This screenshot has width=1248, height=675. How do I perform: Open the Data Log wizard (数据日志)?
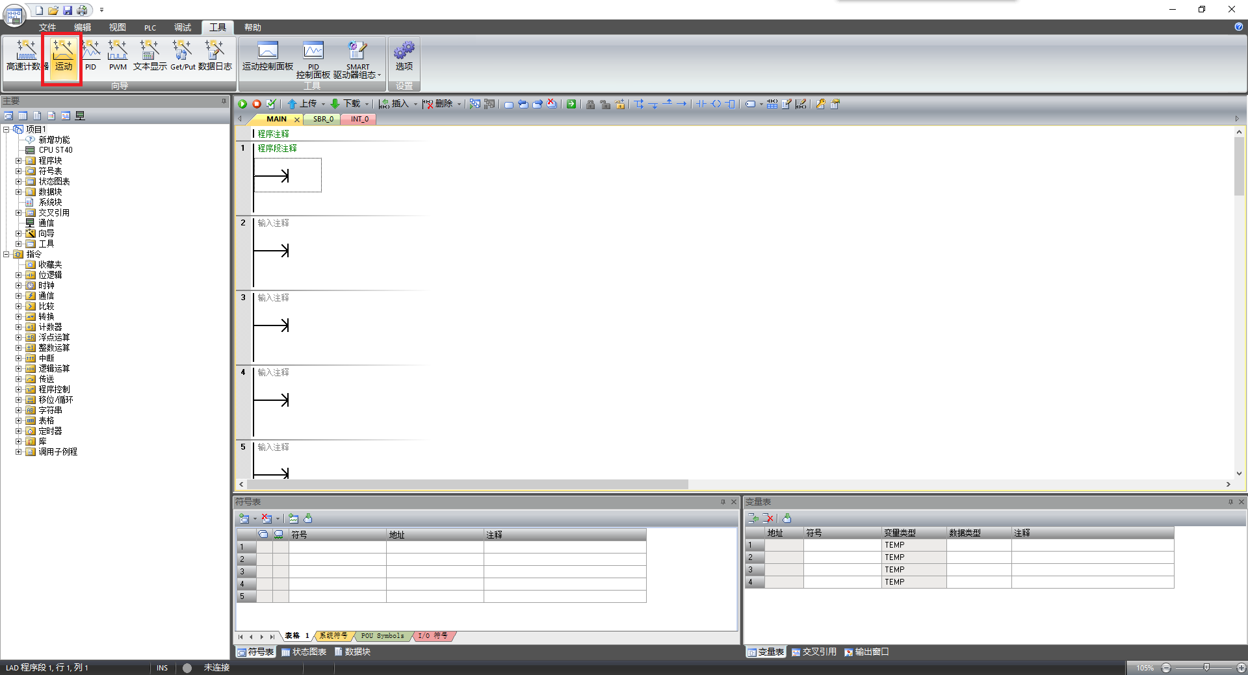214,55
